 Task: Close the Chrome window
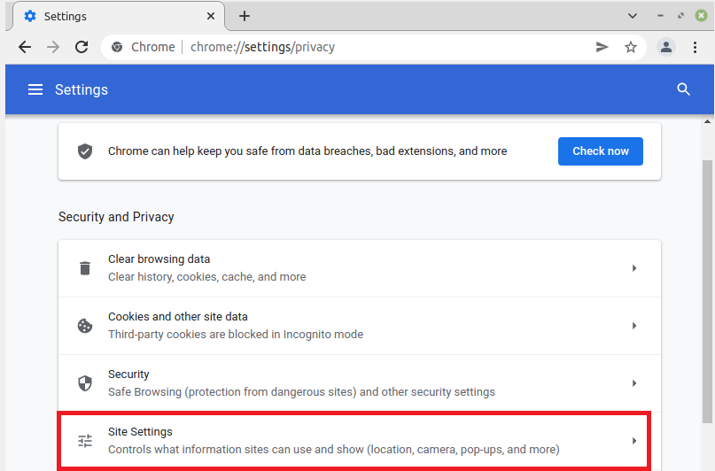coord(702,15)
